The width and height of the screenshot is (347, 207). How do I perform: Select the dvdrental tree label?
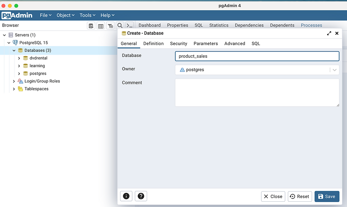click(39, 58)
